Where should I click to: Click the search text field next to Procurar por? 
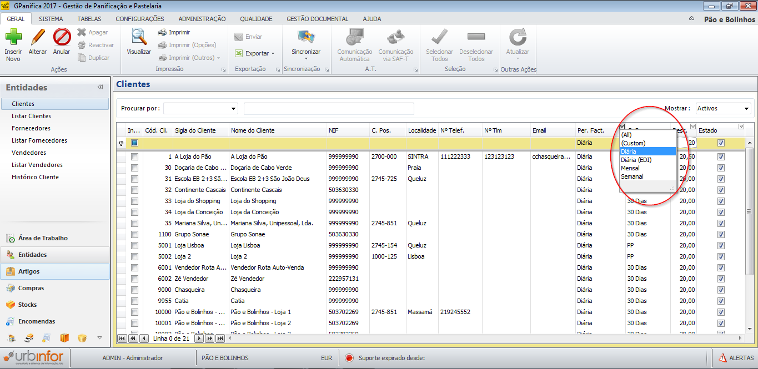(329, 109)
